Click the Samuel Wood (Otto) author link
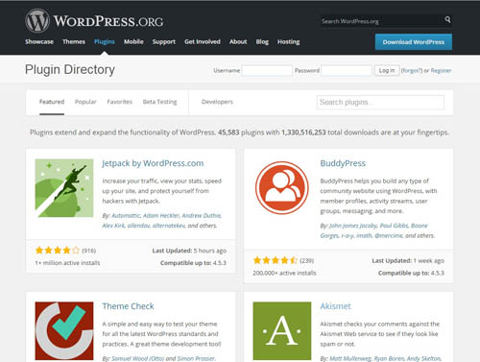Image resolution: width=480 pixels, height=362 pixels. [x=137, y=358]
